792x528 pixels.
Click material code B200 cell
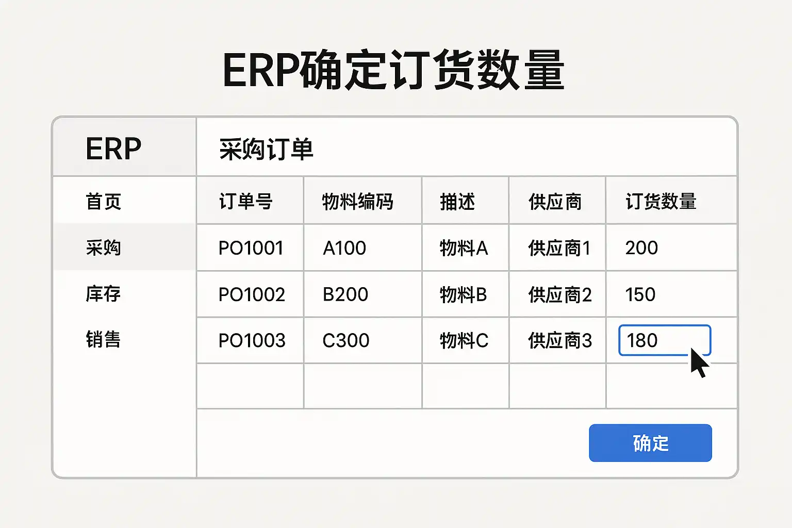(345, 294)
